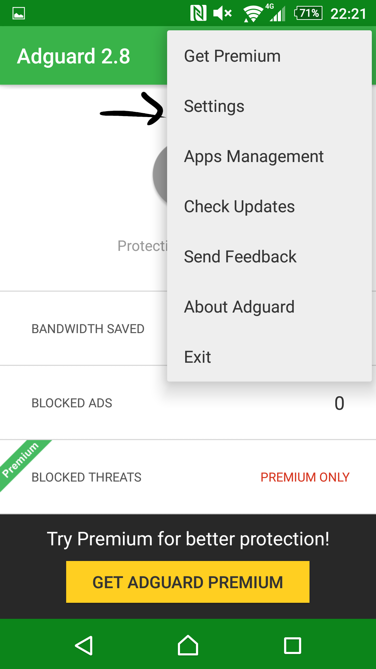The height and width of the screenshot is (669, 376).
Task: Select Get Premium menu entry
Action: (x=269, y=56)
